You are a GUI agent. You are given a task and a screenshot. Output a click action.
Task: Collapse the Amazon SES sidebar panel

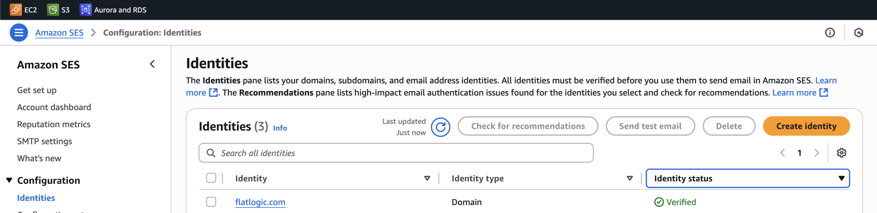152,64
